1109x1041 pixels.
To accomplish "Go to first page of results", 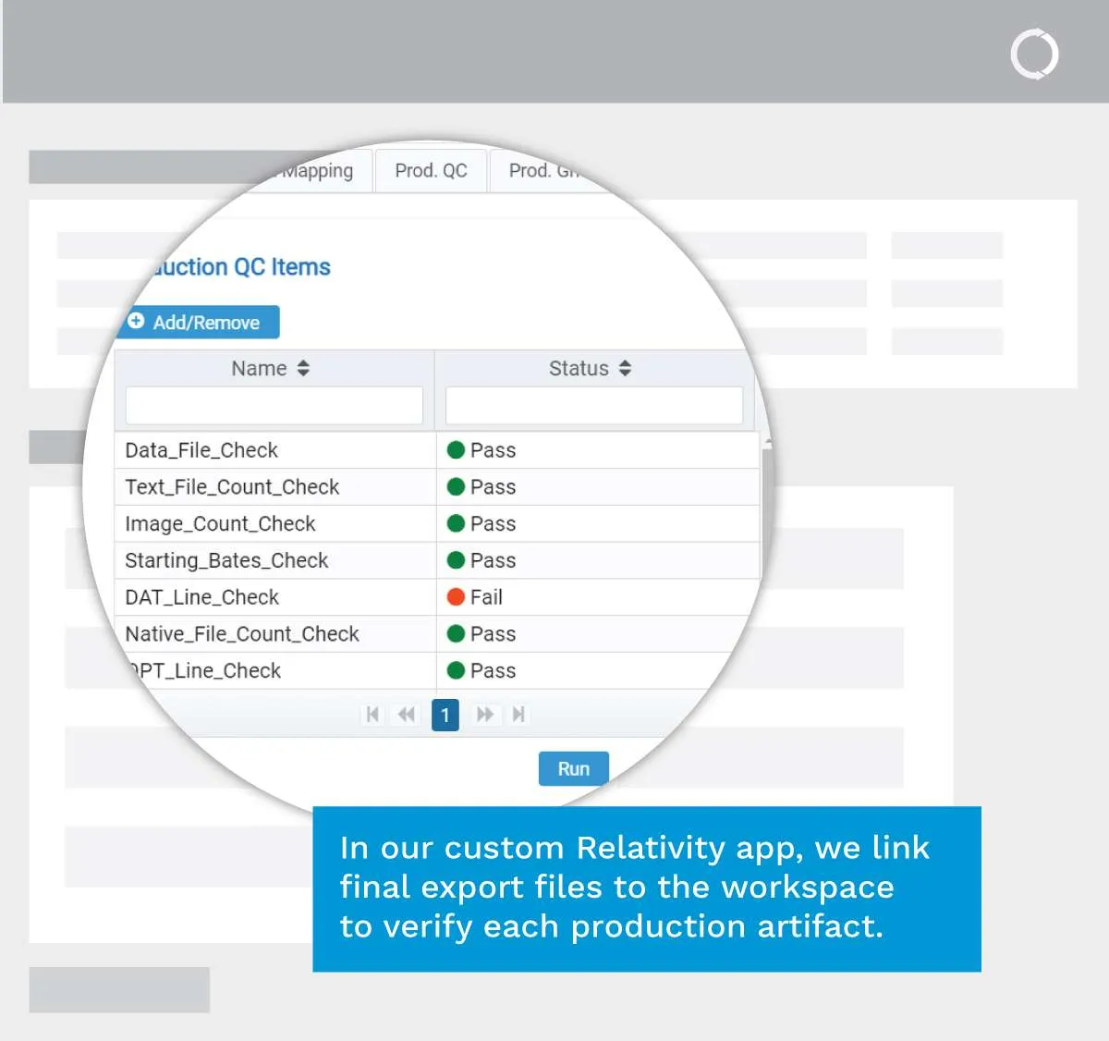I will pyautogui.click(x=372, y=715).
